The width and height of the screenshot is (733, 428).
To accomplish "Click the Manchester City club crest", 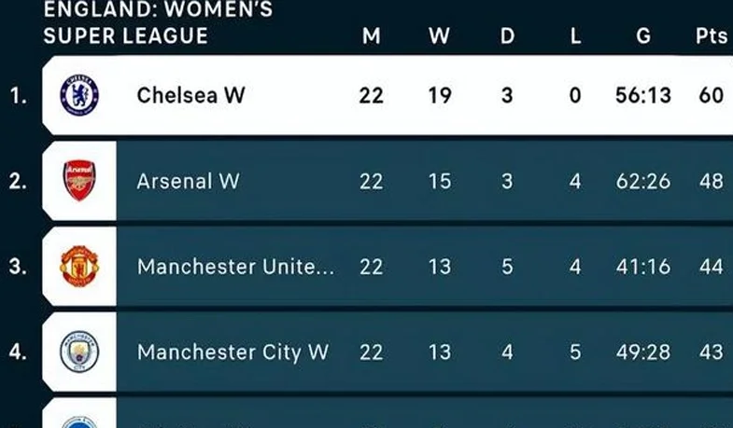I will 79,352.
